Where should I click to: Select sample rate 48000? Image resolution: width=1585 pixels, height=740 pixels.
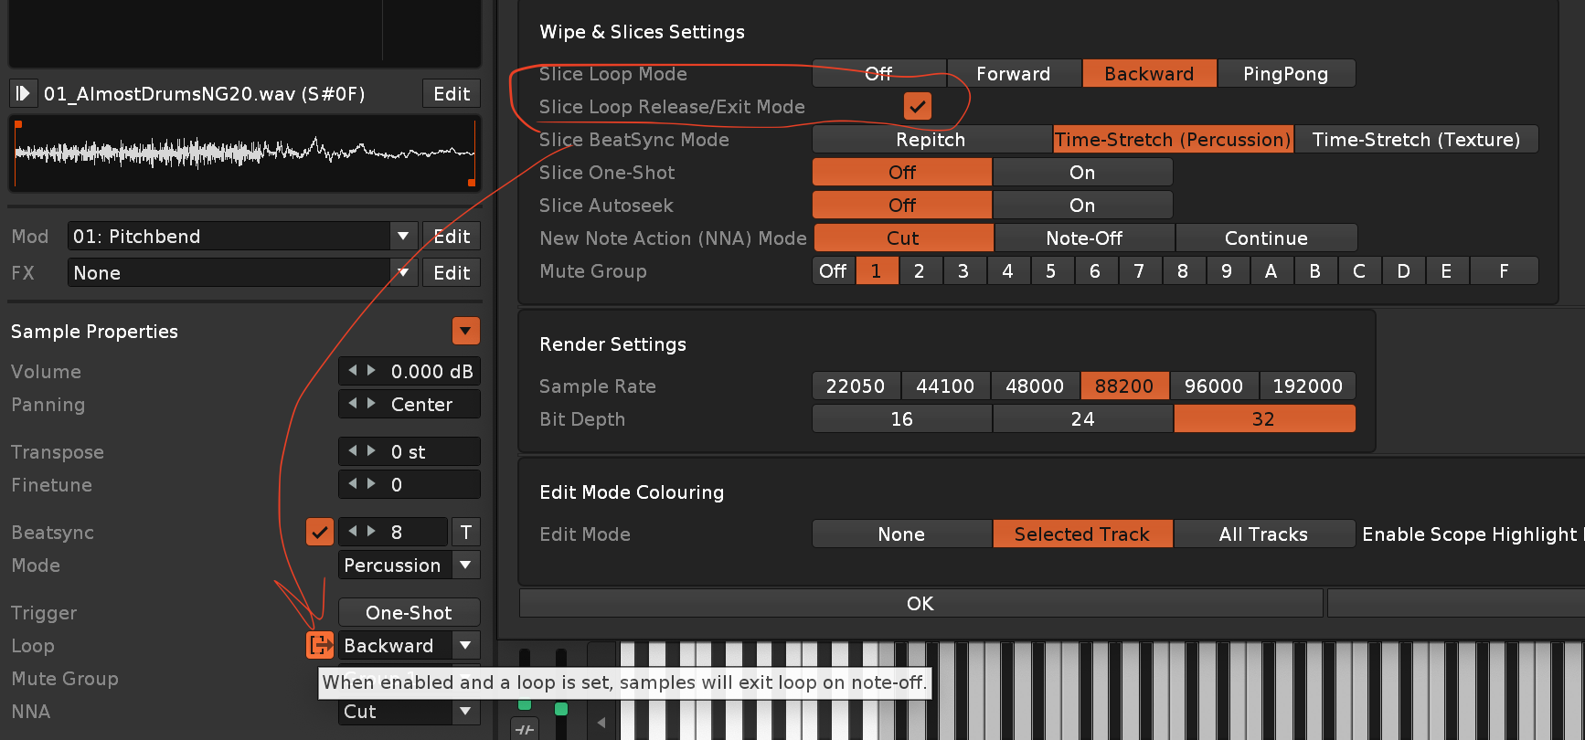(x=1034, y=386)
